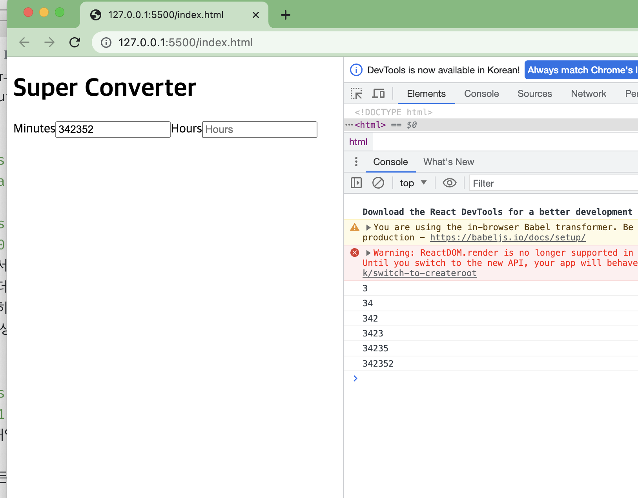Expand the ReactDOM.render warning message
Image resolution: width=638 pixels, height=498 pixels.
(x=368, y=253)
